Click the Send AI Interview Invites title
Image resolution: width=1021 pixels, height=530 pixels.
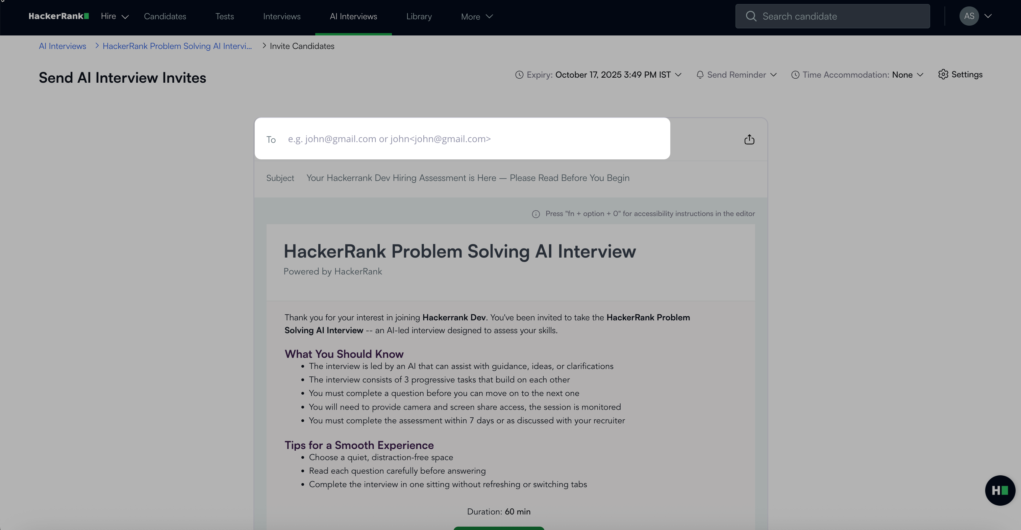click(122, 78)
